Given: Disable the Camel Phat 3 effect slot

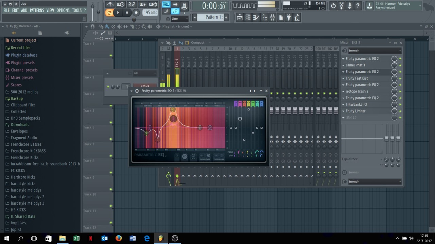Looking at the screenshot, I should pyautogui.click(x=400, y=65).
